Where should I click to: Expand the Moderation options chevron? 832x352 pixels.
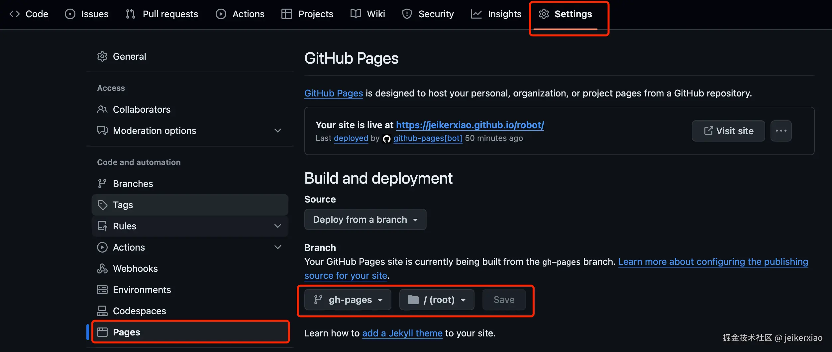[x=278, y=131]
